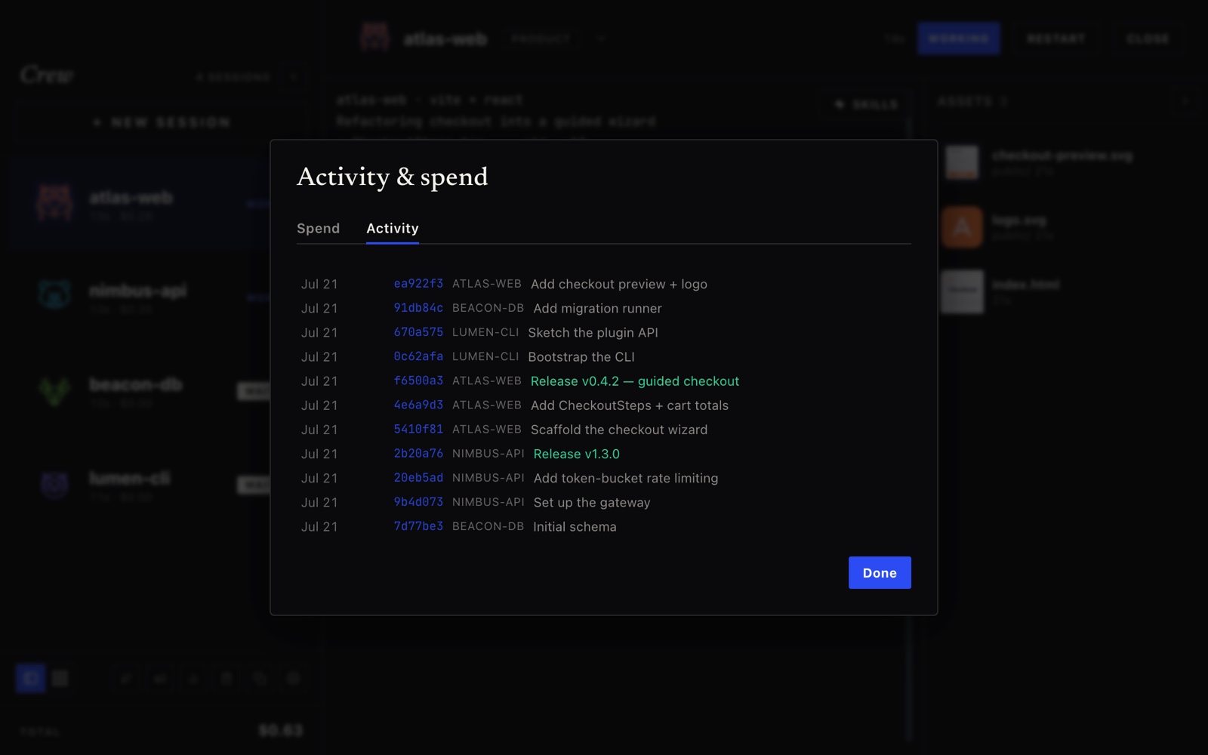This screenshot has height=755, width=1208.
Task: Open commit 7d77be3
Action: pos(418,526)
